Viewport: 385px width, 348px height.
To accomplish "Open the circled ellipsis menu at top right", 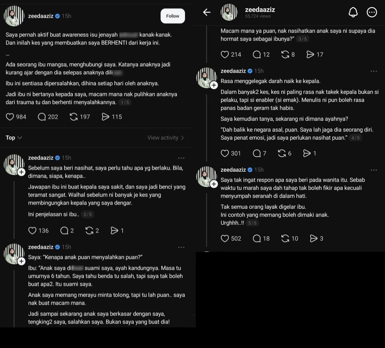I will pyautogui.click(x=372, y=12).
